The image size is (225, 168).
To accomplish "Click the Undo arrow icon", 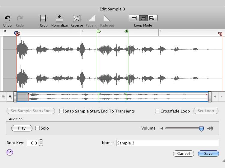I will point(7,19).
